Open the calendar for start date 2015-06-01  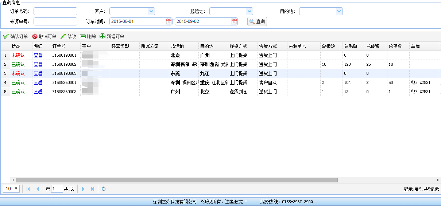click(x=169, y=21)
